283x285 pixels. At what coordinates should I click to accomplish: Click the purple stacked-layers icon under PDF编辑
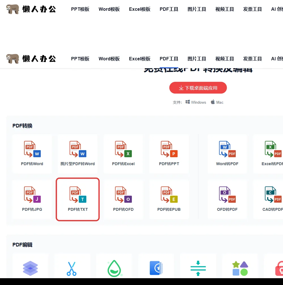click(30, 268)
